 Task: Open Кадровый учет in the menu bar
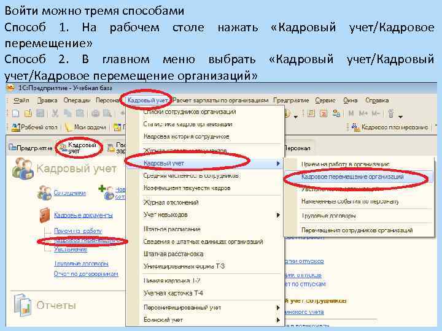pyautogui.click(x=148, y=100)
